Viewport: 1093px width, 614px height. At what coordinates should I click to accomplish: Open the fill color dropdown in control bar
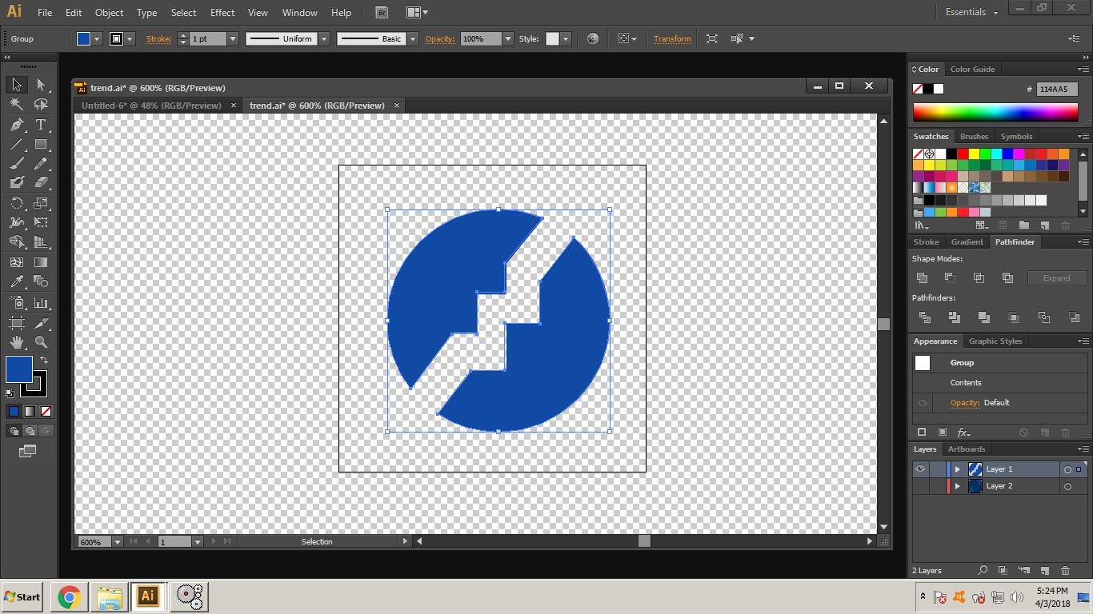(x=97, y=38)
